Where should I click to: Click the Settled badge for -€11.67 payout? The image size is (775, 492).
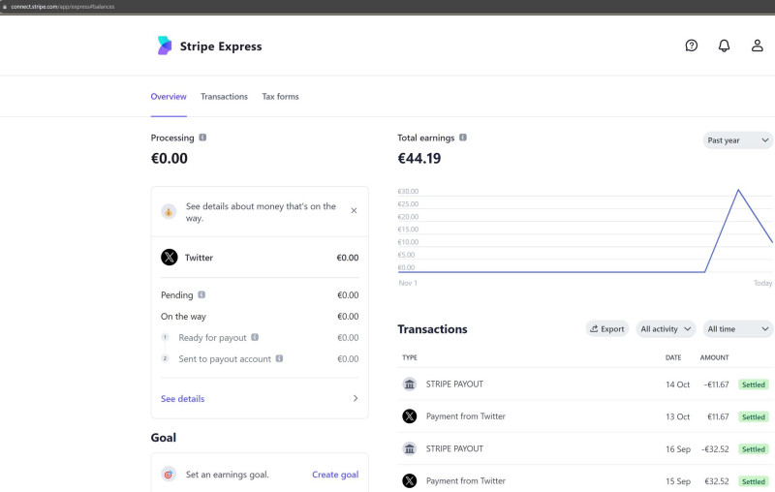[754, 384]
